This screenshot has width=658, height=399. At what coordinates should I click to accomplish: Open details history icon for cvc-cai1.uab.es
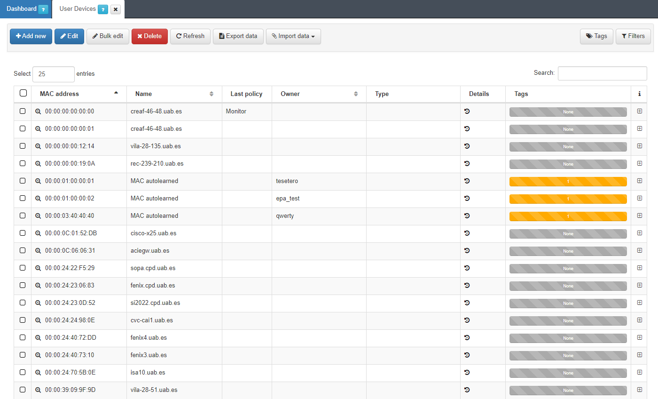tap(467, 320)
